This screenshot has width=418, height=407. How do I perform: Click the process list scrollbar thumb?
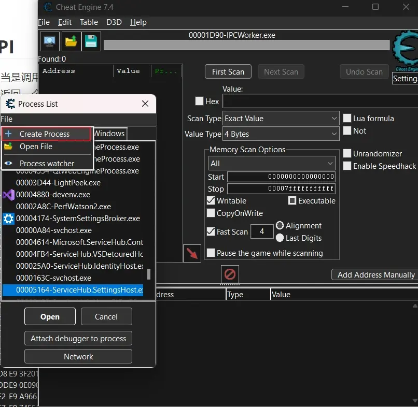(149, 274)
